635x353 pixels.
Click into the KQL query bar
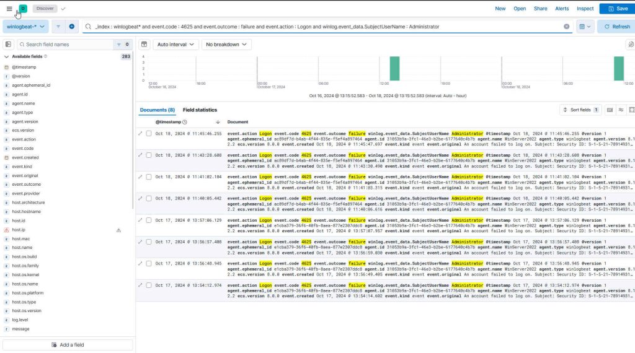click(326, 27)
